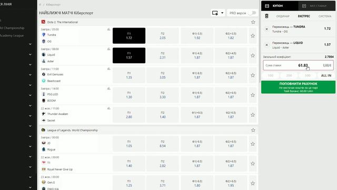Remove the Liquid selection from coupon
The width and height of the screenshot is (337, 190).
(267, 45)
